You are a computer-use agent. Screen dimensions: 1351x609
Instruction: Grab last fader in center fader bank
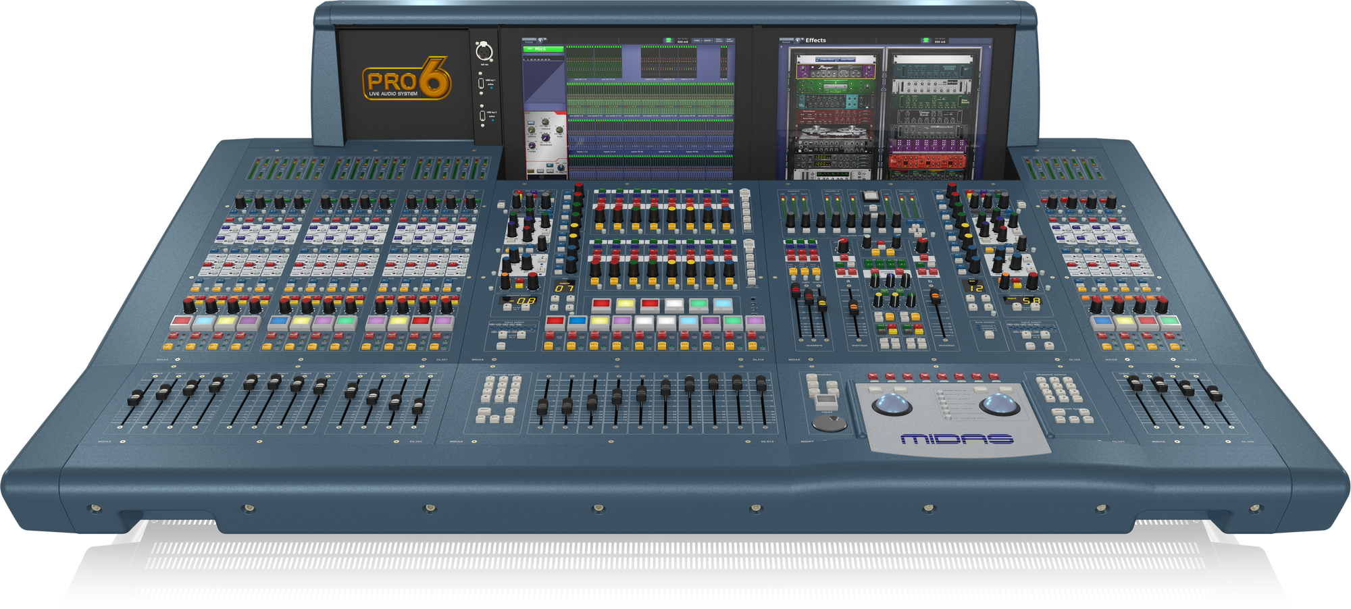(x=761, y=383)
